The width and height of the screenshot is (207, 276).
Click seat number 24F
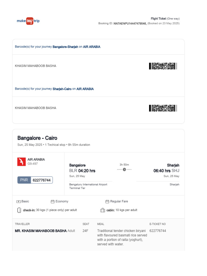pyautogui.click(x=85, y=231)
